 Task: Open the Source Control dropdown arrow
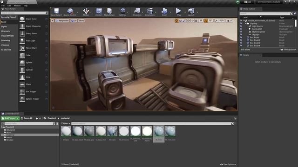[77, 12]
